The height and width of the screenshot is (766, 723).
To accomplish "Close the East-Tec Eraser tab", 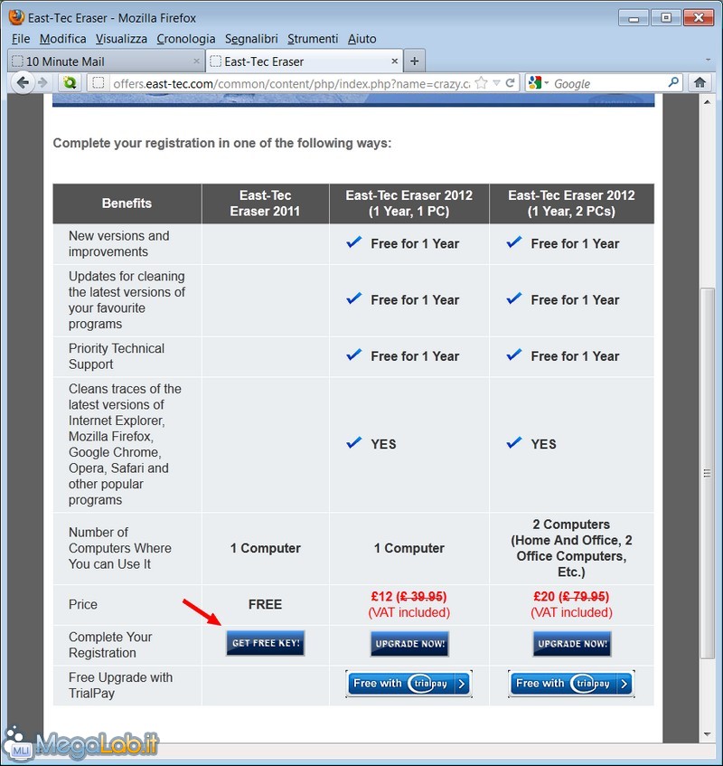I will (x=394, y=61).
